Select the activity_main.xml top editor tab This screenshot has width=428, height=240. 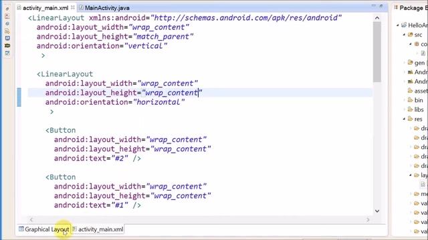tap(43, 8)
